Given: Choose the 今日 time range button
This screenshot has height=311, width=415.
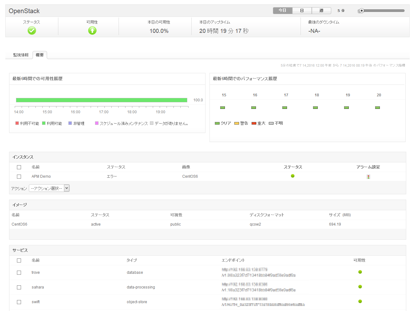Looking at the screenshot, I should pyautogui.click(x=282, y=11).
